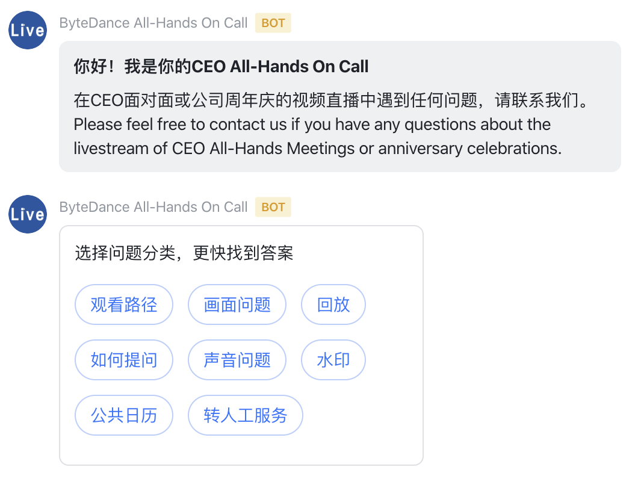The image size is (638, 479).
Task: Select 如何提问 from the categories
Action: pyautogui.click(x=124, y=360)
